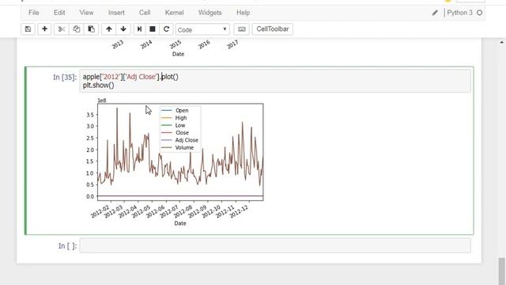Cut selected cells with the scissors icon
Image resolution: width=506 pixels, height=285 pixels.
[62, 29]
